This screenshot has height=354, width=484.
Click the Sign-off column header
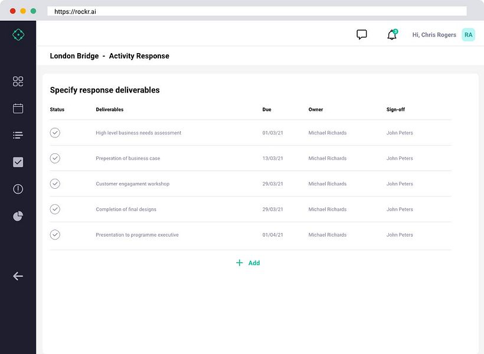click(395, 110)
